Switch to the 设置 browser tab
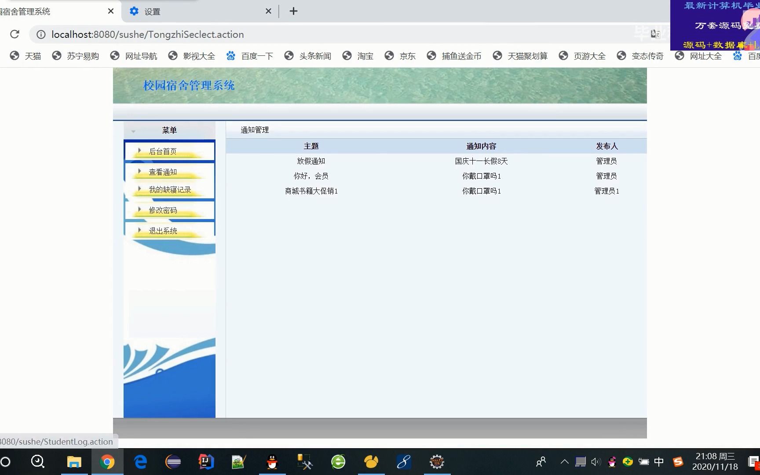 pos(152,11)
